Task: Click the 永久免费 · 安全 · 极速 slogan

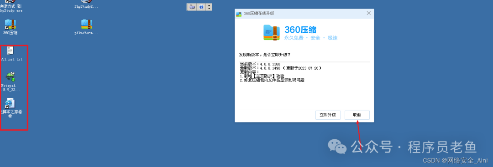Action: (x=311, y=38)
